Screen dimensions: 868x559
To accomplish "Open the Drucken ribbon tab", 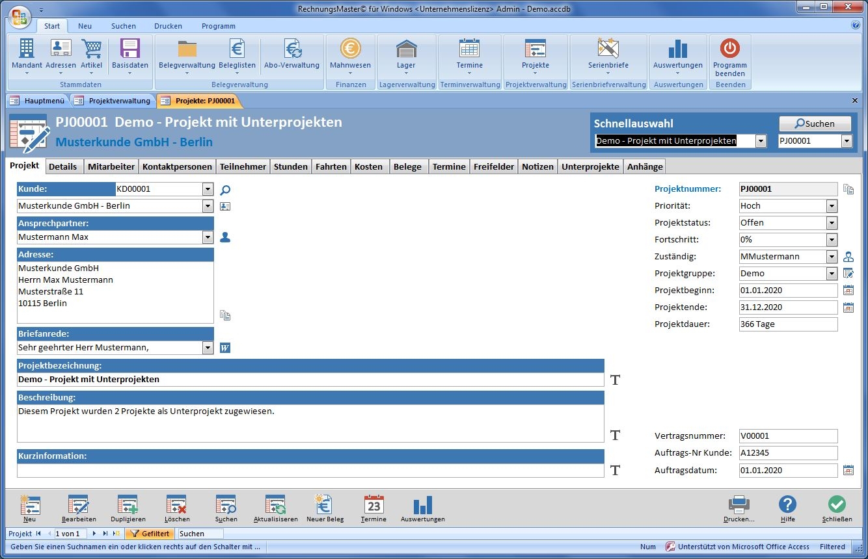I will 168,26.
